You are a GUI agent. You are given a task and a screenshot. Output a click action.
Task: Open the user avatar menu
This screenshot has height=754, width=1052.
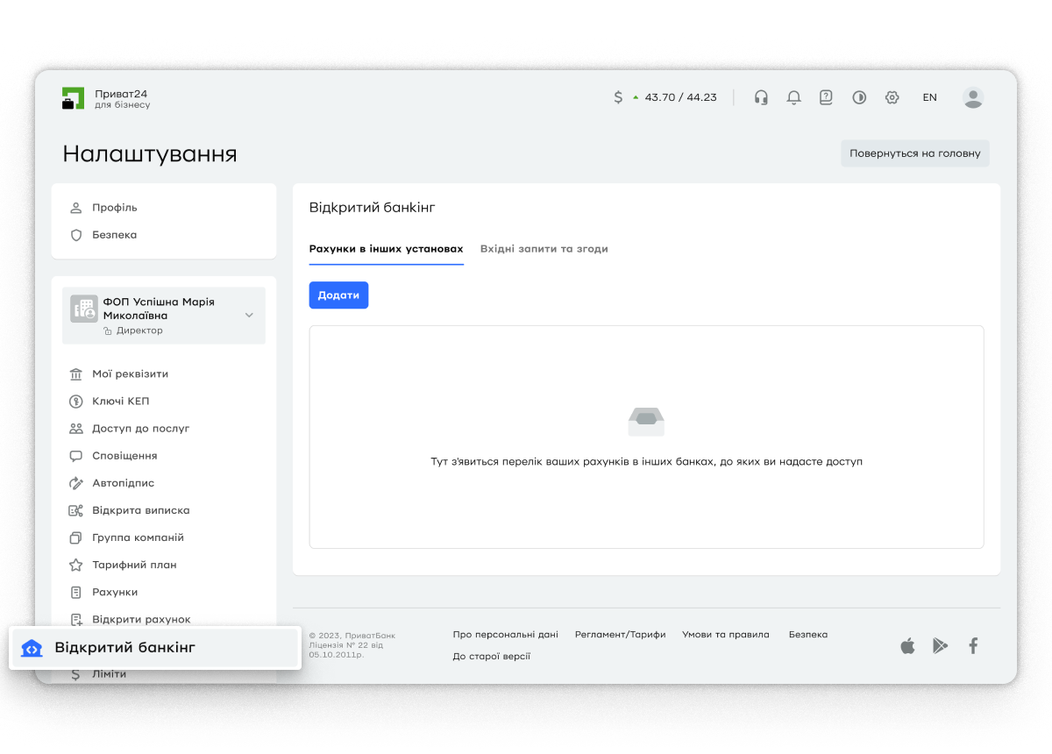tap(973, 97)
